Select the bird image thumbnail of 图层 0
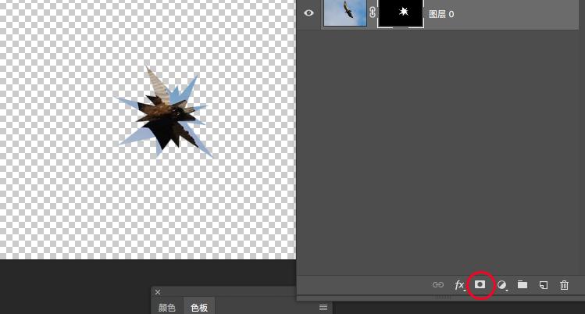The width and height of the screenshot is (585, 314). pyautogui.click(x=345, y=13)
